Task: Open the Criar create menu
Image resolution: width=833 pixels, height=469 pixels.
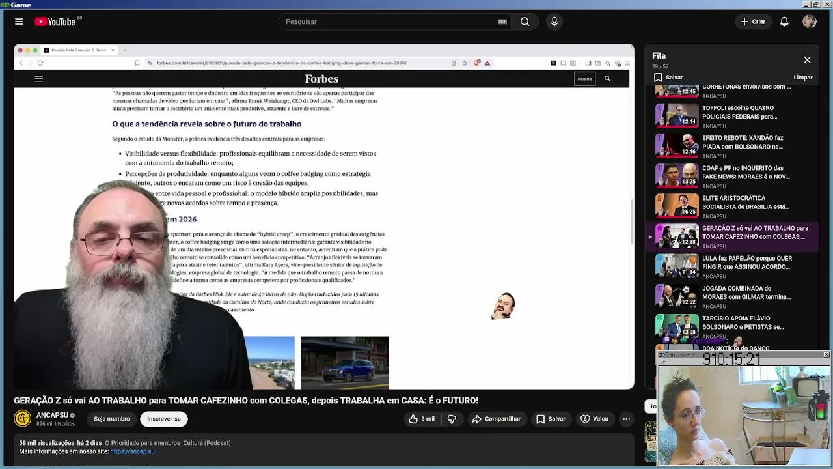Action: [x=752, y=21]
